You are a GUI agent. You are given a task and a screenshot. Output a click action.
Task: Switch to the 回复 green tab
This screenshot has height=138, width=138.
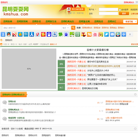tap(61, 72)
